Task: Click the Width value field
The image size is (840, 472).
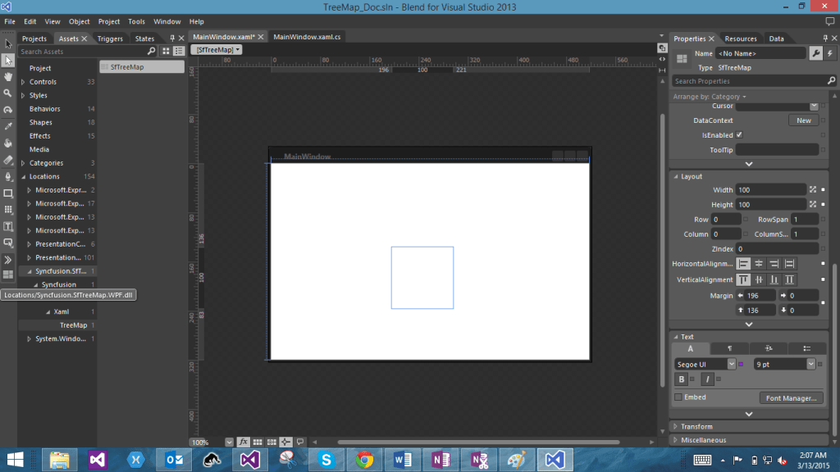Action: click(x=770, y=190)
